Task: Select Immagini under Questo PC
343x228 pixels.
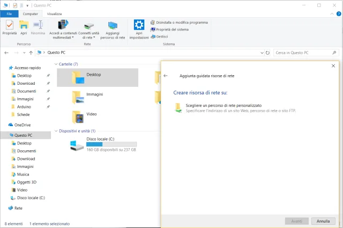Action: coord(23,166)
